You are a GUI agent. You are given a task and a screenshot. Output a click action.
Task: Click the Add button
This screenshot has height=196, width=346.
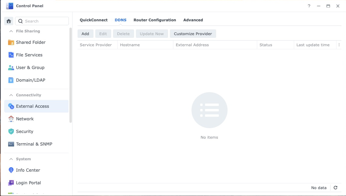pyautogui.click(x=85, y=34)
